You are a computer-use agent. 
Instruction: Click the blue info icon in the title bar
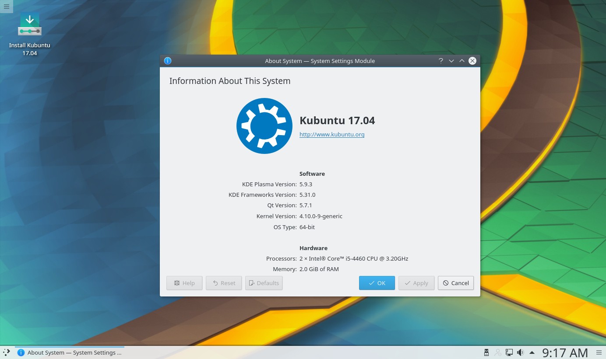(x=167, y=61)
